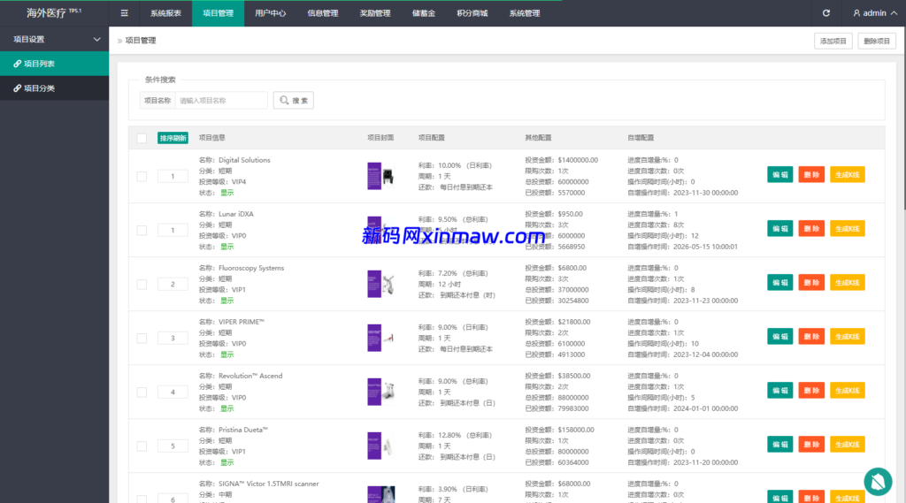Click the 添加项目 button

point(833,41)
